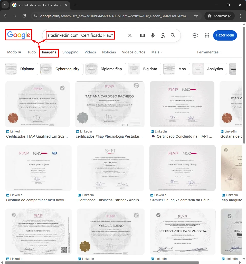Open the Anônimas (2) incognito indicator
Image resolution: width=246 pixels, height=264 pixels.
pos(220,16)
